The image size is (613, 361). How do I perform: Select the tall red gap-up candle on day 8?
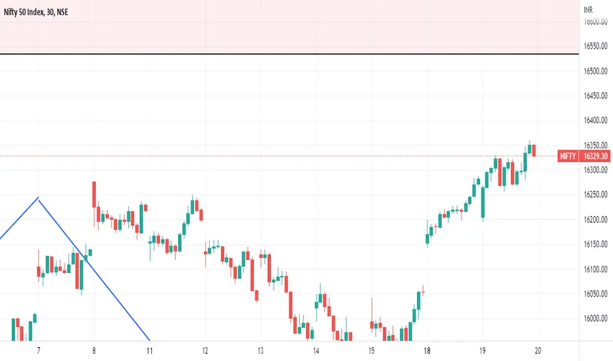pos(94,194)
